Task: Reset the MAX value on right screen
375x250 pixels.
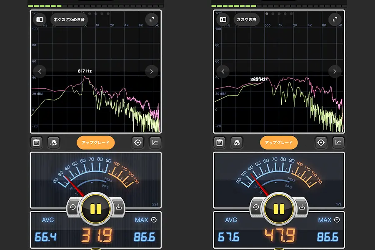Action: 337,220
